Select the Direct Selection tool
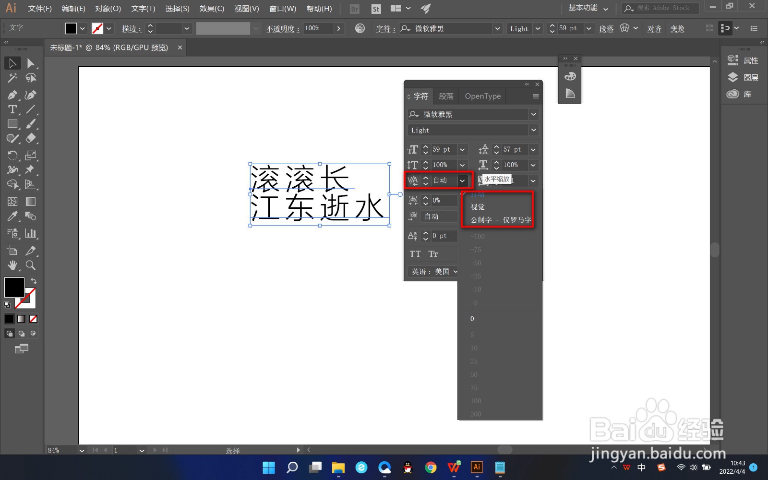The height and width of the screenshot is (480, 768). pos(31,63)
